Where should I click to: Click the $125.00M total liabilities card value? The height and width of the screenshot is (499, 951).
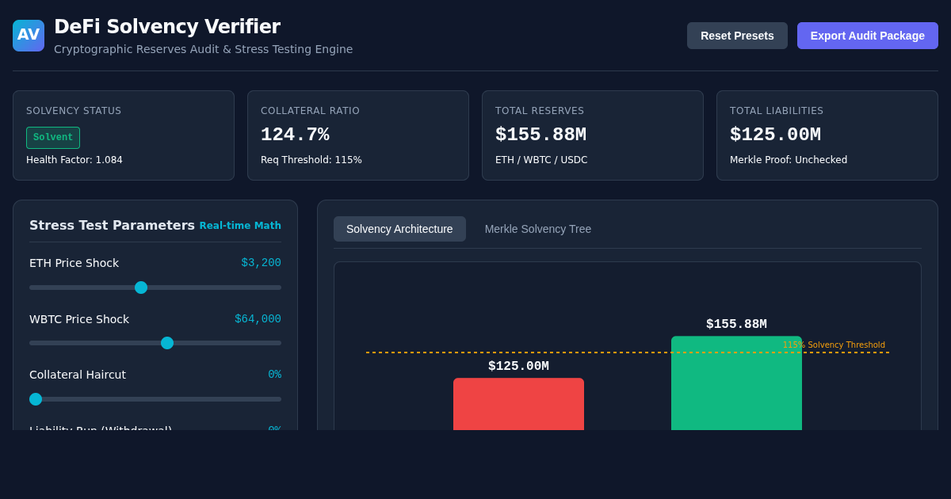pyautogui.click(x=775, y=135)
